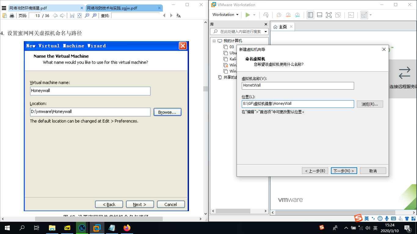Click the 虚拟机名称 field containing HonetWall
The image size is (417, 234).
point(298,86)
